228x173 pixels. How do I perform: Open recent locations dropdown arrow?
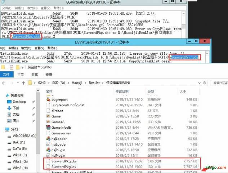pos(18,83)
